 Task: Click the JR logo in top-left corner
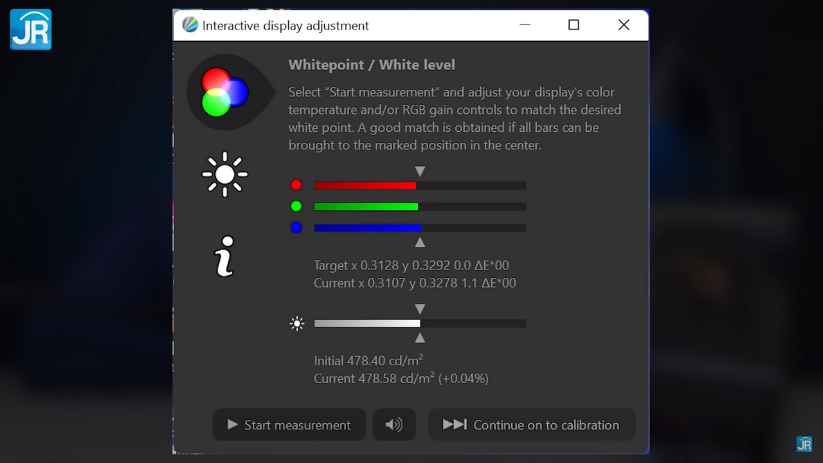pos(31,30)
